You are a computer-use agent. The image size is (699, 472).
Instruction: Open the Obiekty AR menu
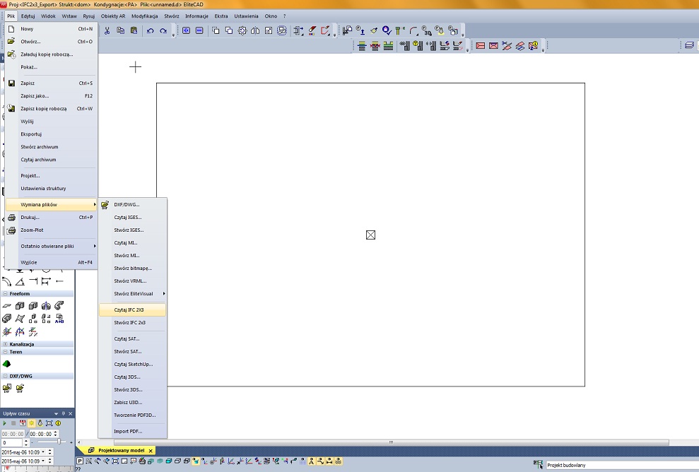click(113, 16)
